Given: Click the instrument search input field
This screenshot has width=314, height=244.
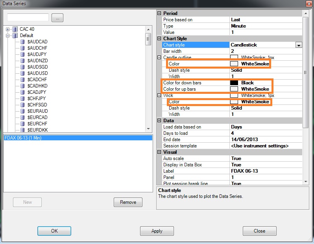Looking at the screenshot, I should tap(28, 17).
